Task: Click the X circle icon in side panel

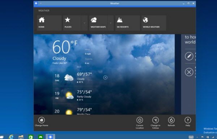Action: pos(189,72)
